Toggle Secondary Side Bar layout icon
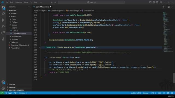Viewport: 175px width, 98px height. point(157,2)
